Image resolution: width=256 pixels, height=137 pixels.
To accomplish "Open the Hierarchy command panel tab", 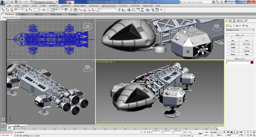I will pos(234,21).
